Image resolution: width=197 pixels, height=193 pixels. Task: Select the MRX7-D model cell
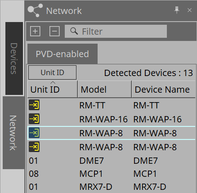96,187
